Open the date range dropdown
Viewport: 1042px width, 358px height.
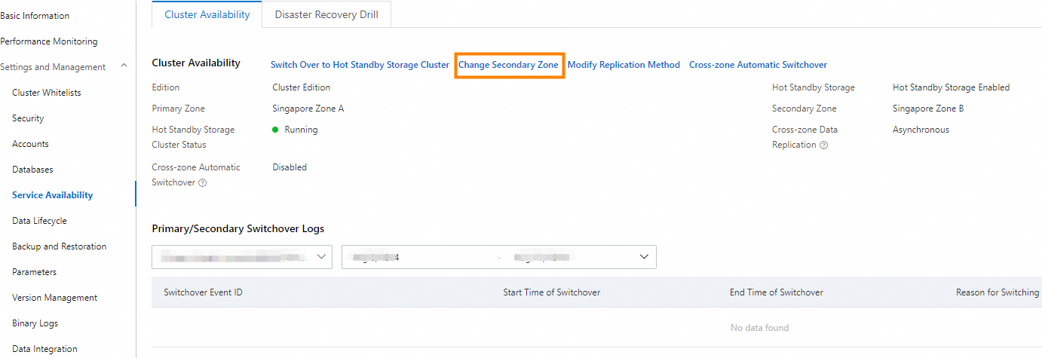[498, 256]
